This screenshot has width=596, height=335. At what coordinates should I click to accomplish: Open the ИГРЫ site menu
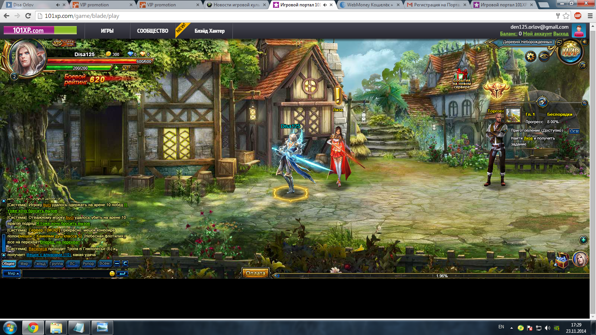tap(107, 31)
